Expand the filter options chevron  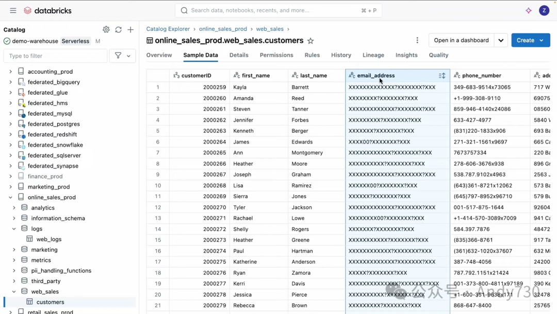128,56
